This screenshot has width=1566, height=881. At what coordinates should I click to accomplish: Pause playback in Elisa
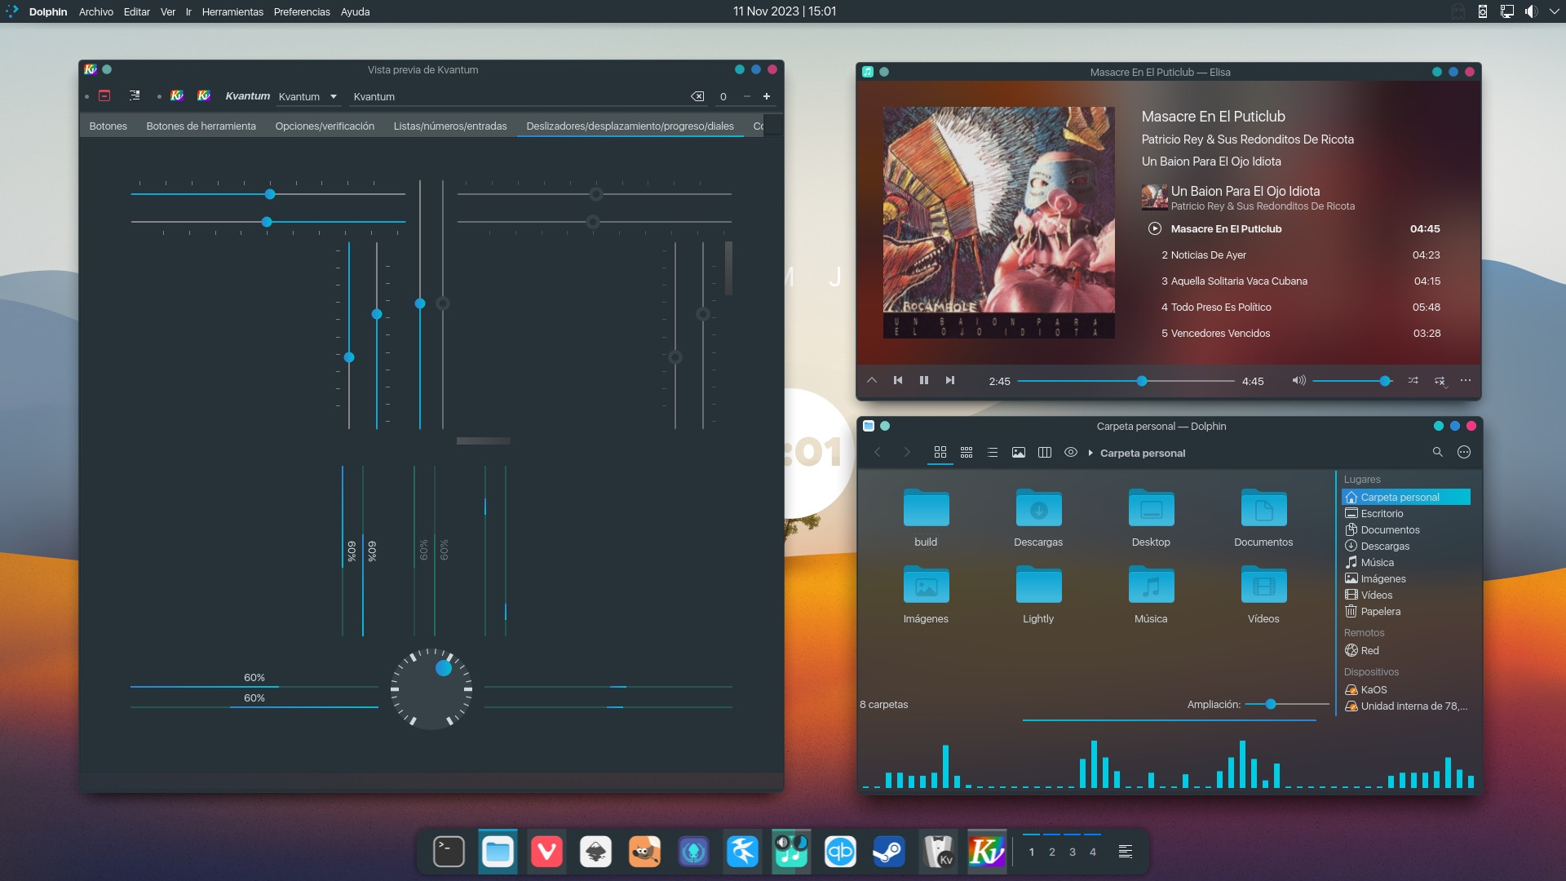[x=924, y=380]
